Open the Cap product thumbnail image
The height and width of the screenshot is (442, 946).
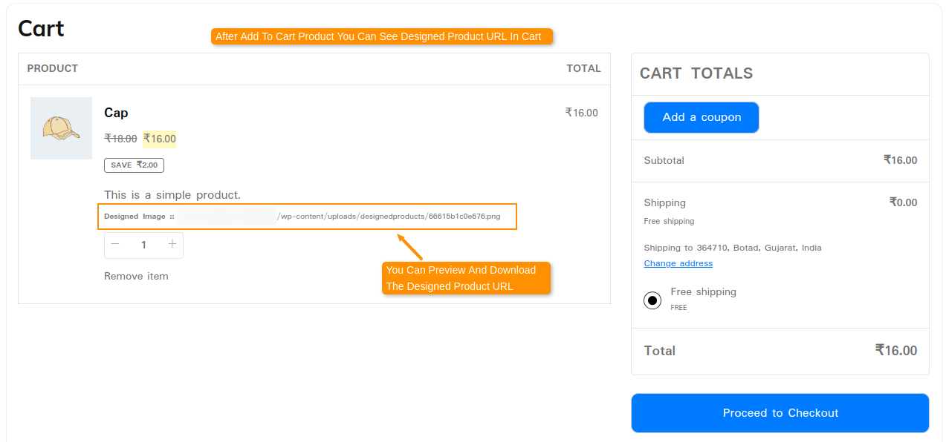[61, 128]
